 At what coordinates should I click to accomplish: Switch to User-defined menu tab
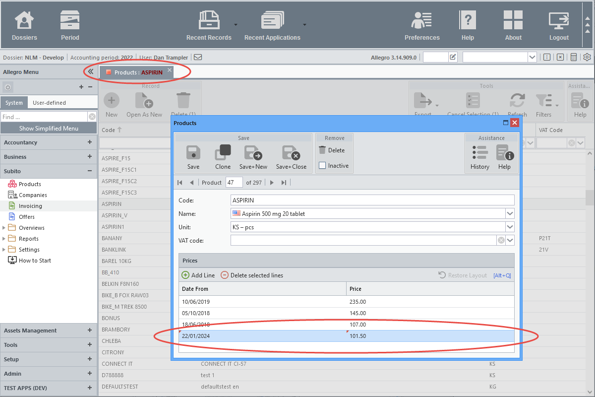point(49,103)
